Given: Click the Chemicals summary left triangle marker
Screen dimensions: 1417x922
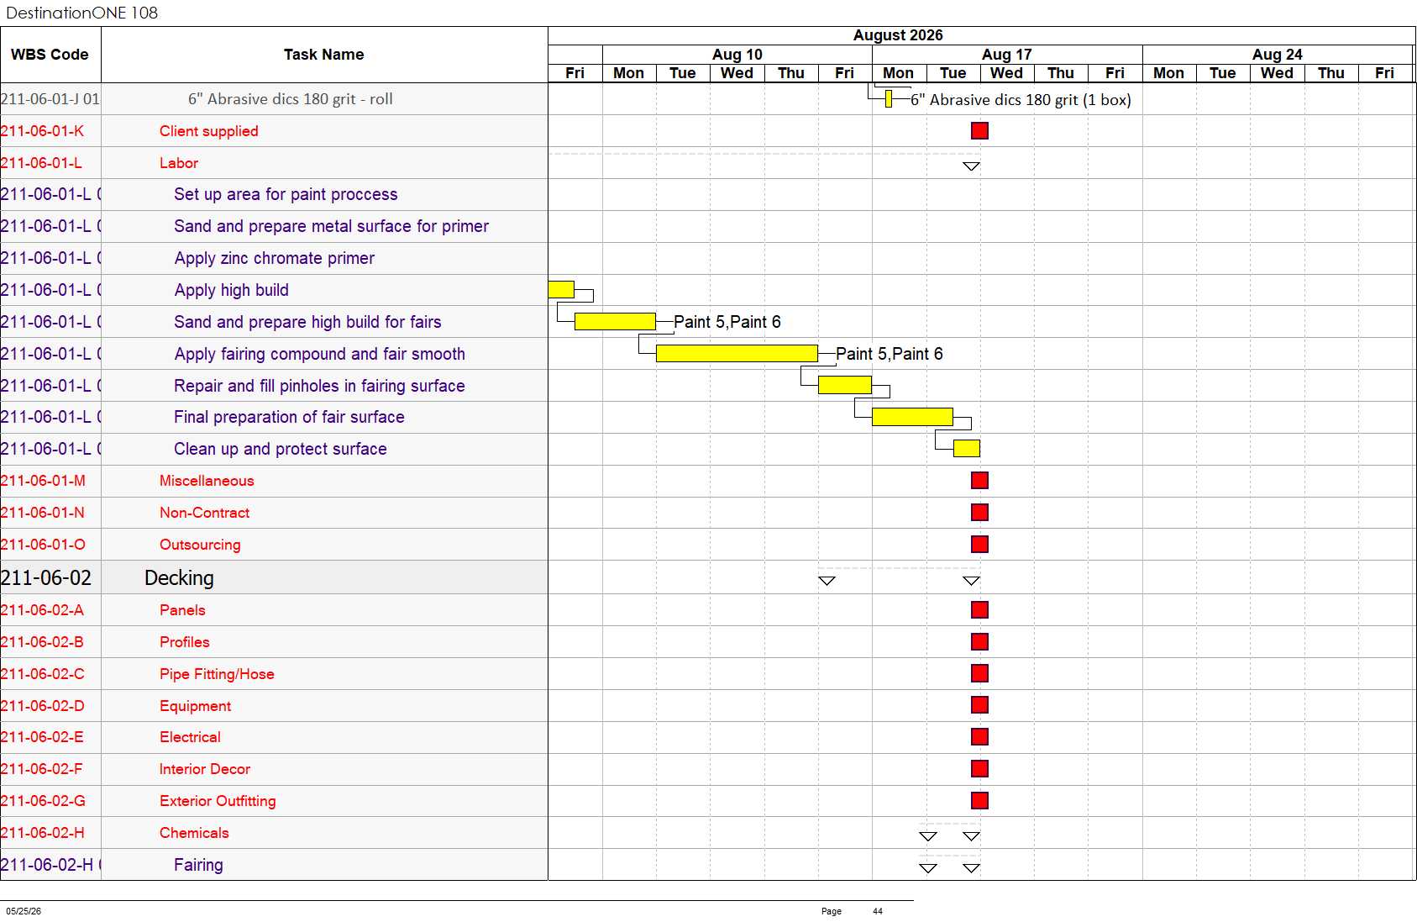Looking at the screenshot, I should (928, 836).
